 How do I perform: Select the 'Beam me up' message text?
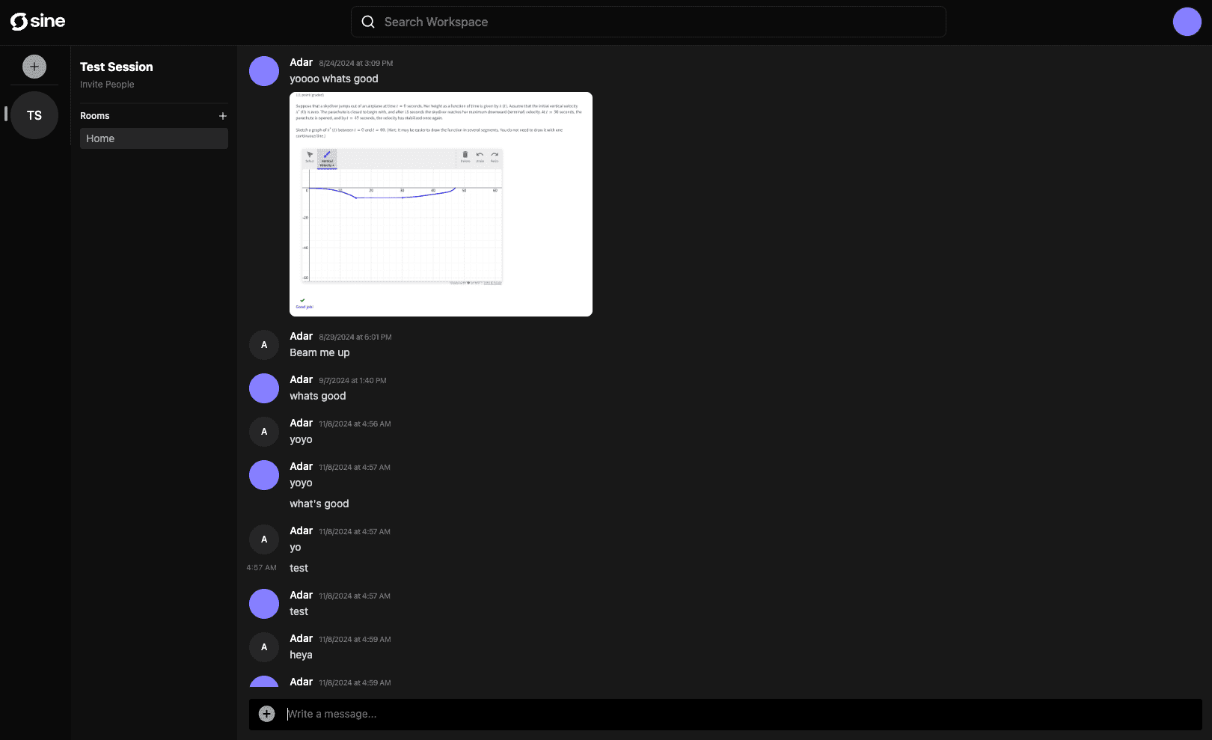319,352
